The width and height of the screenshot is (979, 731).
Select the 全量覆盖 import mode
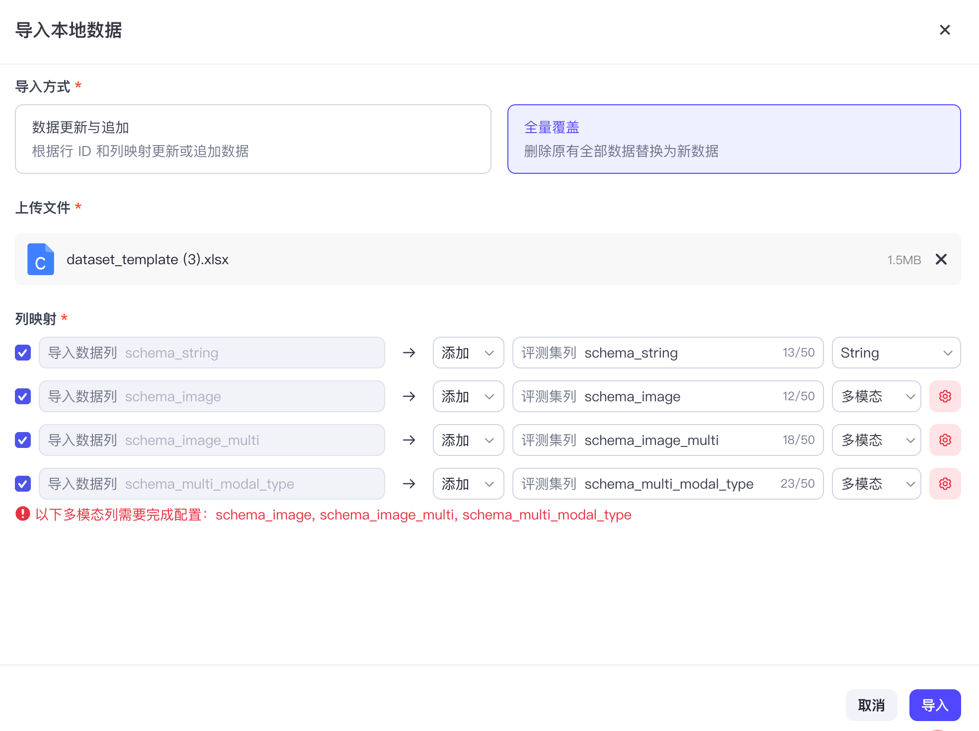click(734, 139)
